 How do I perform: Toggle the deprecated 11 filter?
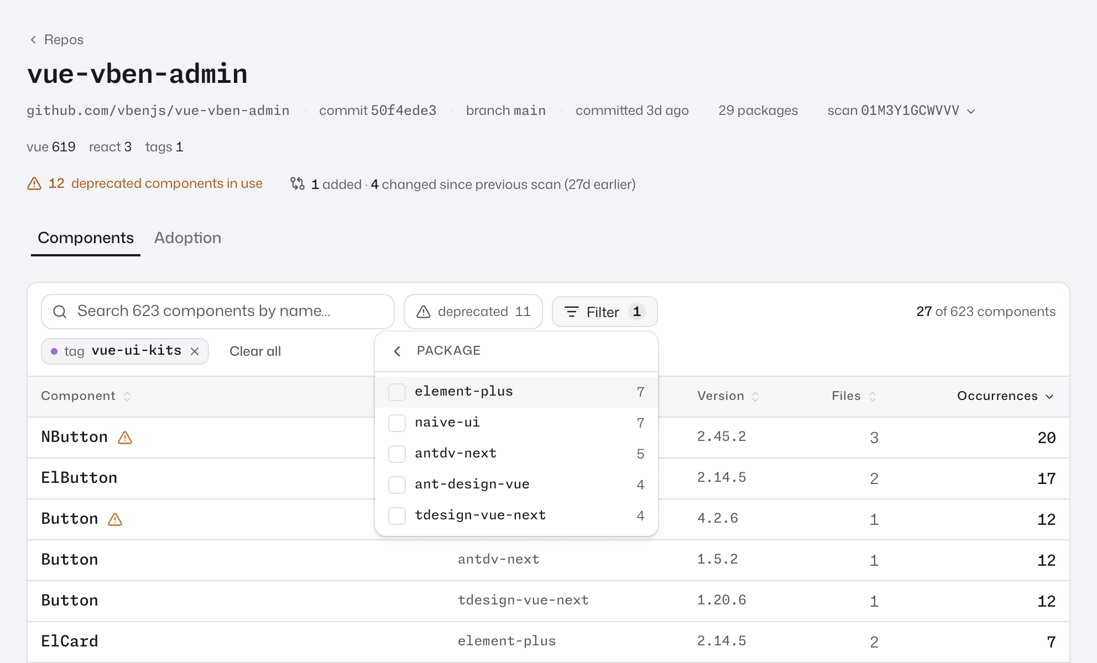(473, 312)
